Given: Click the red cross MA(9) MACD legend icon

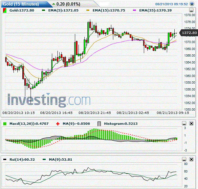Looking at the screenshot, I should [58, 124].
